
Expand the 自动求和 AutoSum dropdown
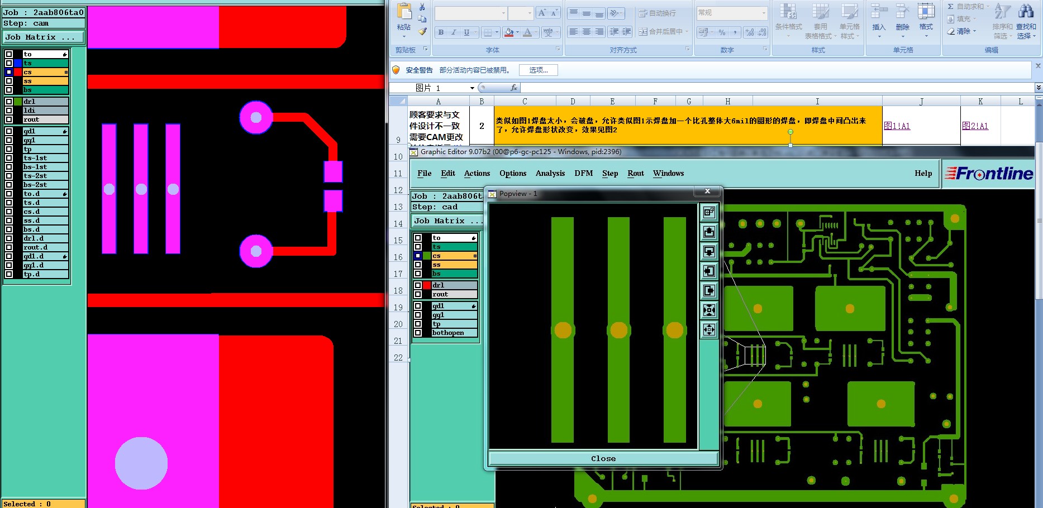pyautogui.click(x=988, y=7)
